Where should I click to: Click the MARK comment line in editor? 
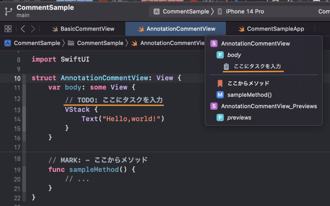tap(98, 160)
